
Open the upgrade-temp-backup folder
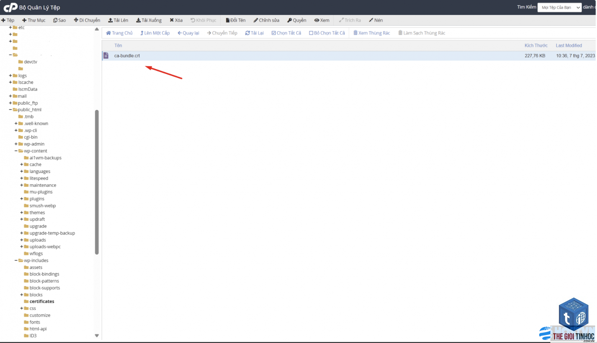click(52, 233)
